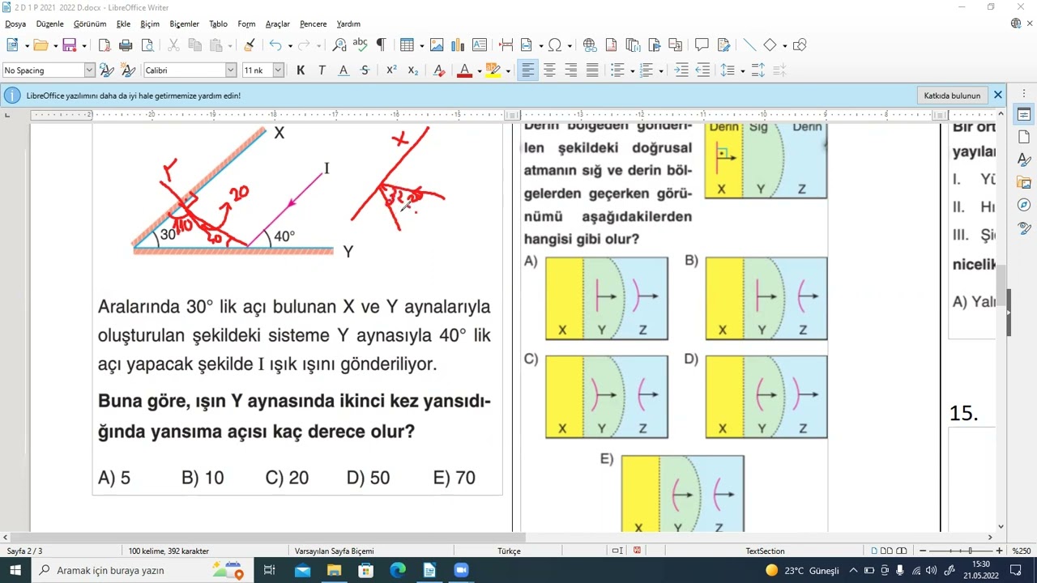The width and height of the screenshot is (1037, 583).
Task: Show the Draw Functions
Action: [x=800, y=45]
